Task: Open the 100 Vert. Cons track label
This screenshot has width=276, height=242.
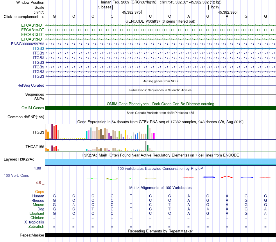Action: [x=16, y=175]
